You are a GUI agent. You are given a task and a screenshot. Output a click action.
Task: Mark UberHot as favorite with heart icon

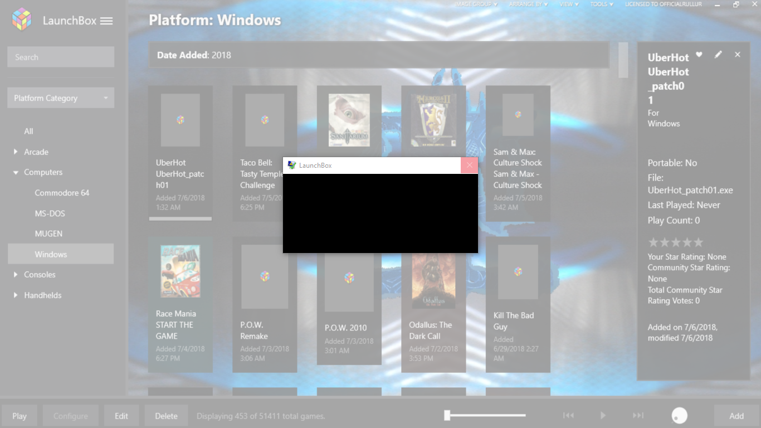pyautogui.click(x=699, y=55)
